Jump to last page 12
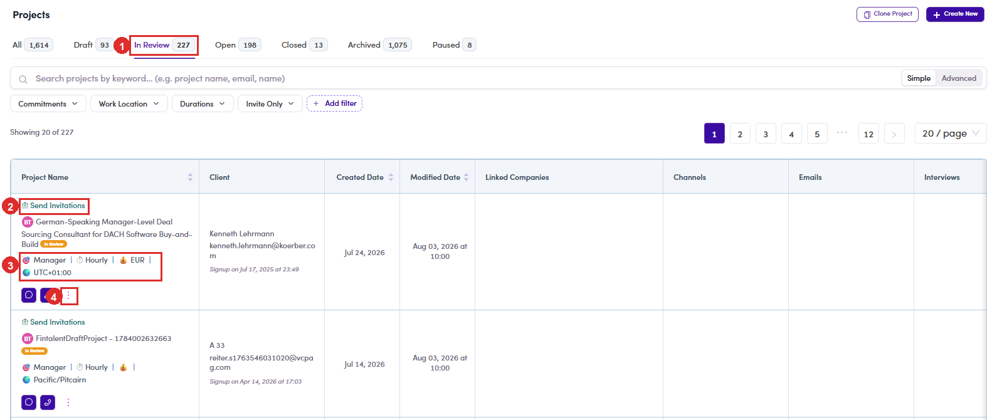Viewport: 997px width, 420px height. coord(868,134)
